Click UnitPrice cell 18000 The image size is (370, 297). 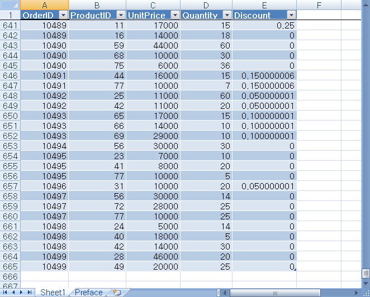pyautogui.click(x=153, y=236)
